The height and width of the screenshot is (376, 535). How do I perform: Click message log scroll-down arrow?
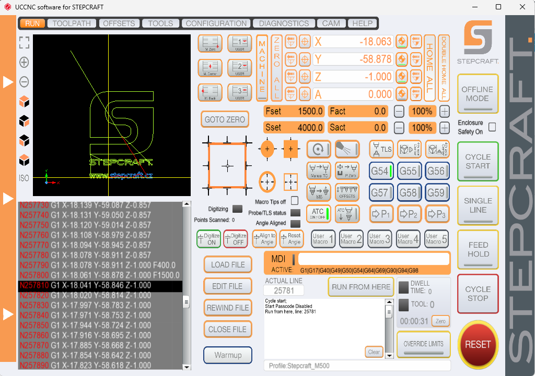pyautogui.click(x=389, y=356)
